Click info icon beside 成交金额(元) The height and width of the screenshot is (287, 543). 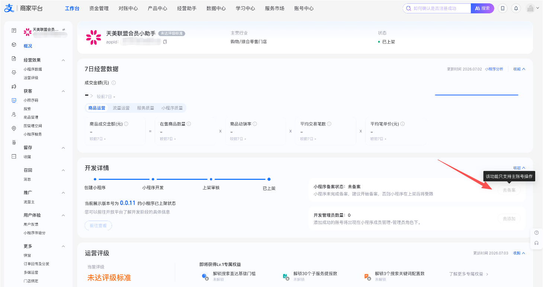coord(114,83)
